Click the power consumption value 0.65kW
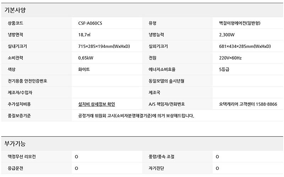This screenshot has width=284, height=177. click(x=86, y=58)
